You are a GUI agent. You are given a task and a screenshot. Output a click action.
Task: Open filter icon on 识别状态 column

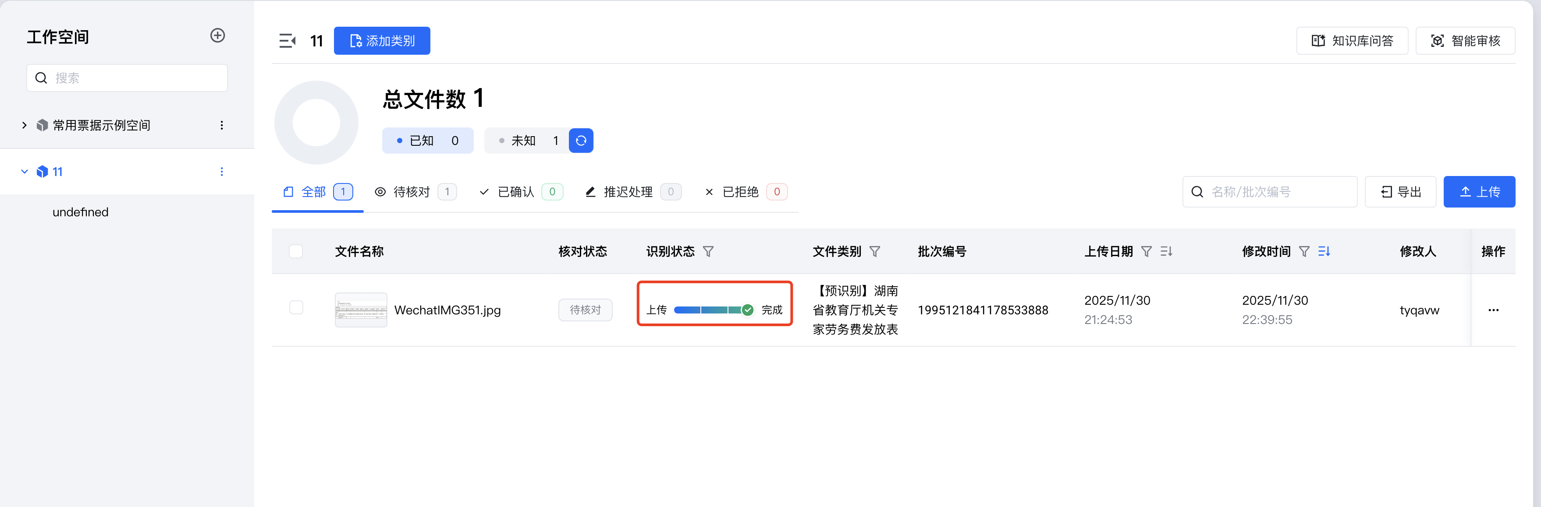pyautogui.click(x=708, y=252)
